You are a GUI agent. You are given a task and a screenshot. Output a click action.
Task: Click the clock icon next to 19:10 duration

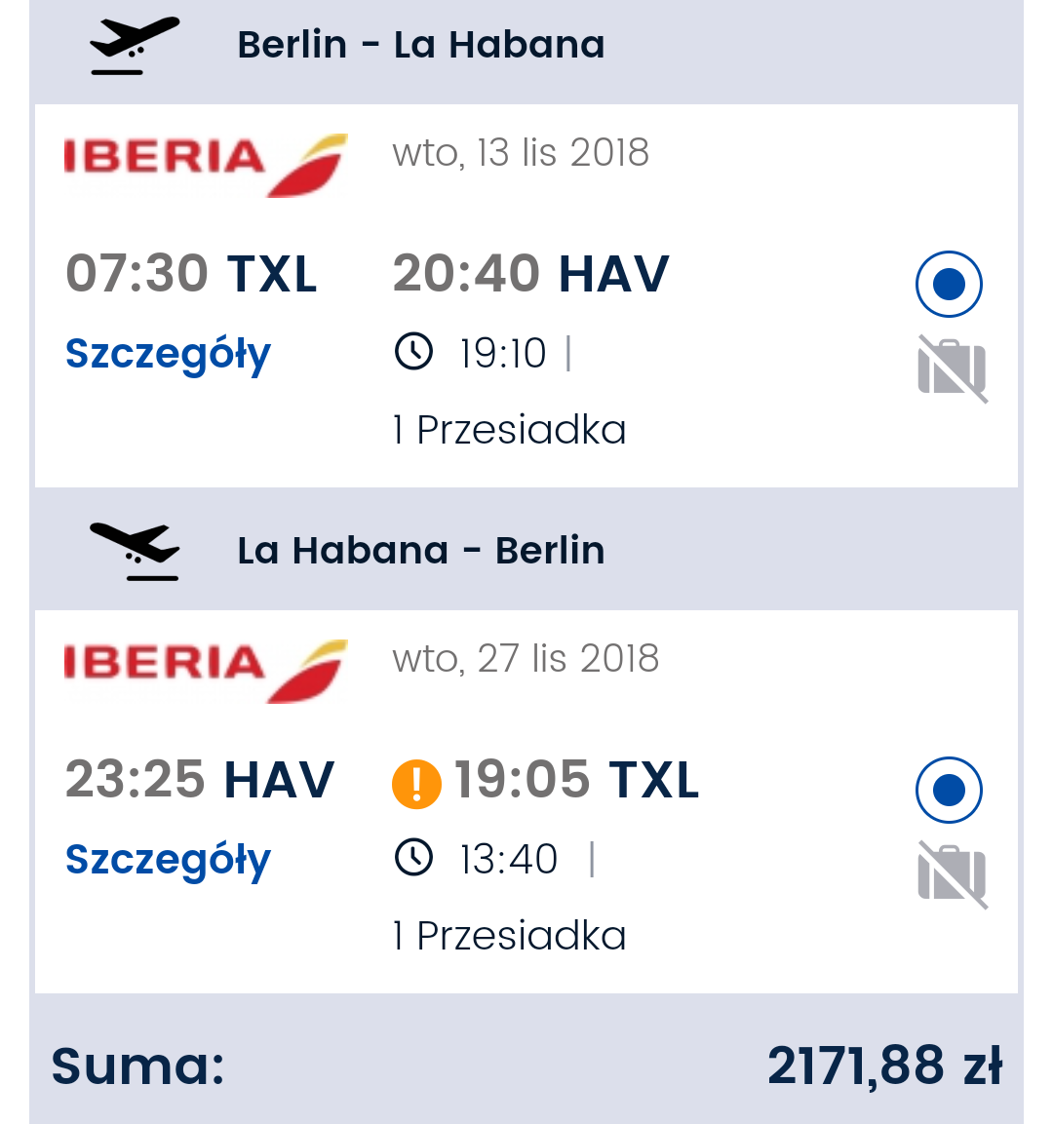tap(413, 351)
